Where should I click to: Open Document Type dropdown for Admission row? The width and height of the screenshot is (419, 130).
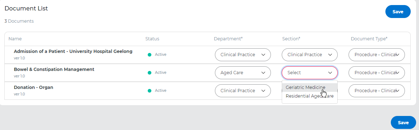(376, 55)
